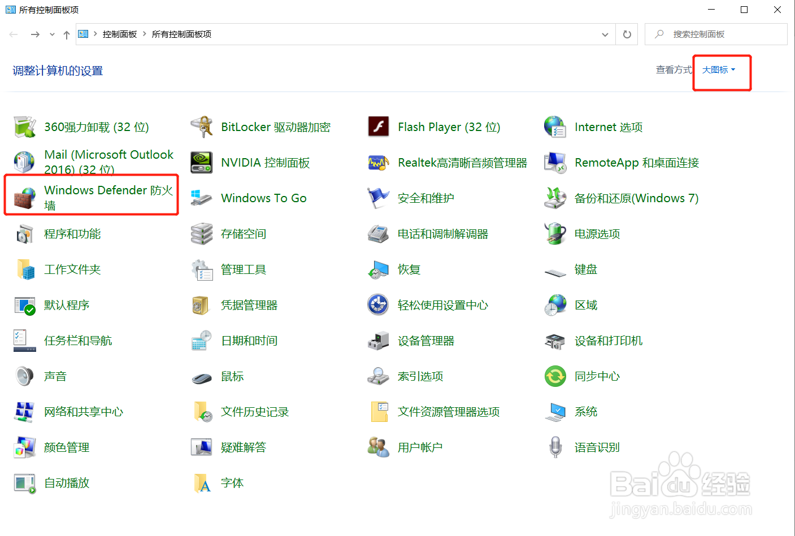Open the Mail (Microsoft Outlook 2016) icon
This screenshot has width=795, height=536.
[x=24, y=163]
